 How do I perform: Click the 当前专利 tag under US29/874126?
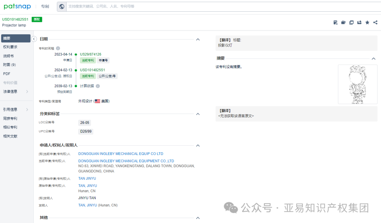coord(88,60)
